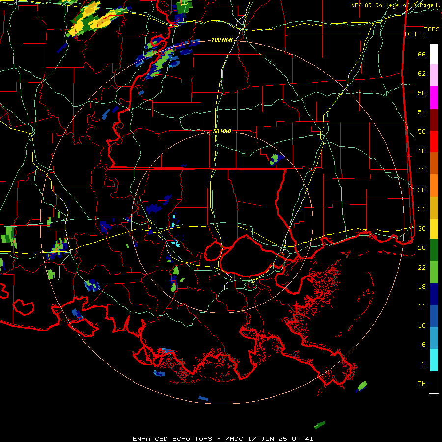Click the '26' legend value
This screenshot has height=442, width=442.
coord(422,248)
